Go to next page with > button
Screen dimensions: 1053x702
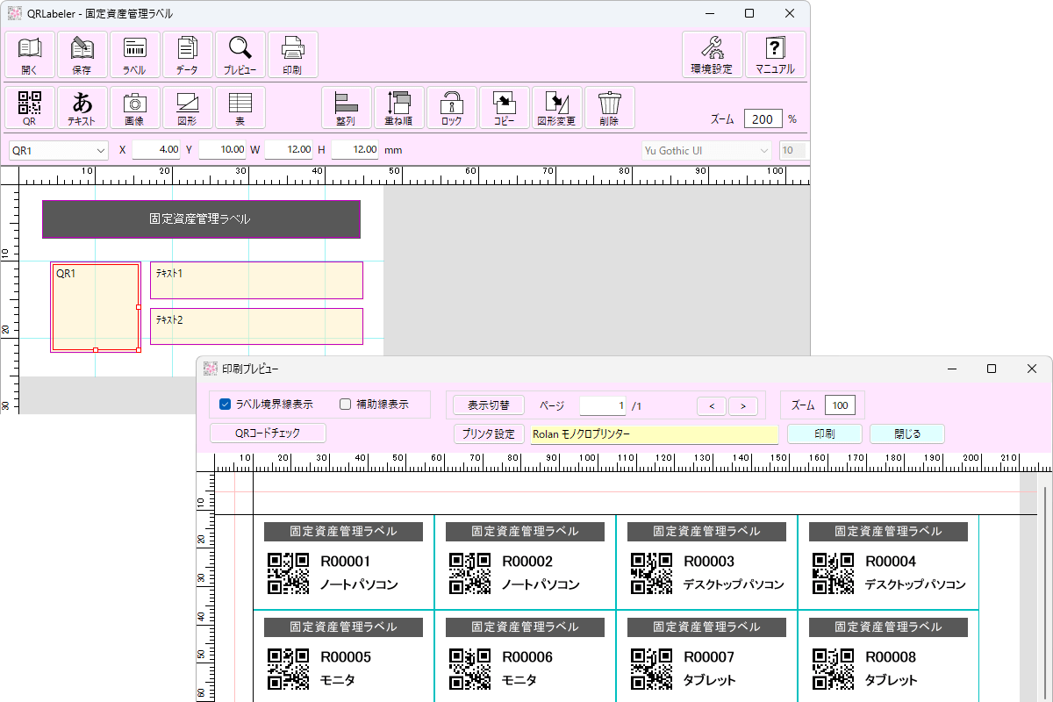743,405
